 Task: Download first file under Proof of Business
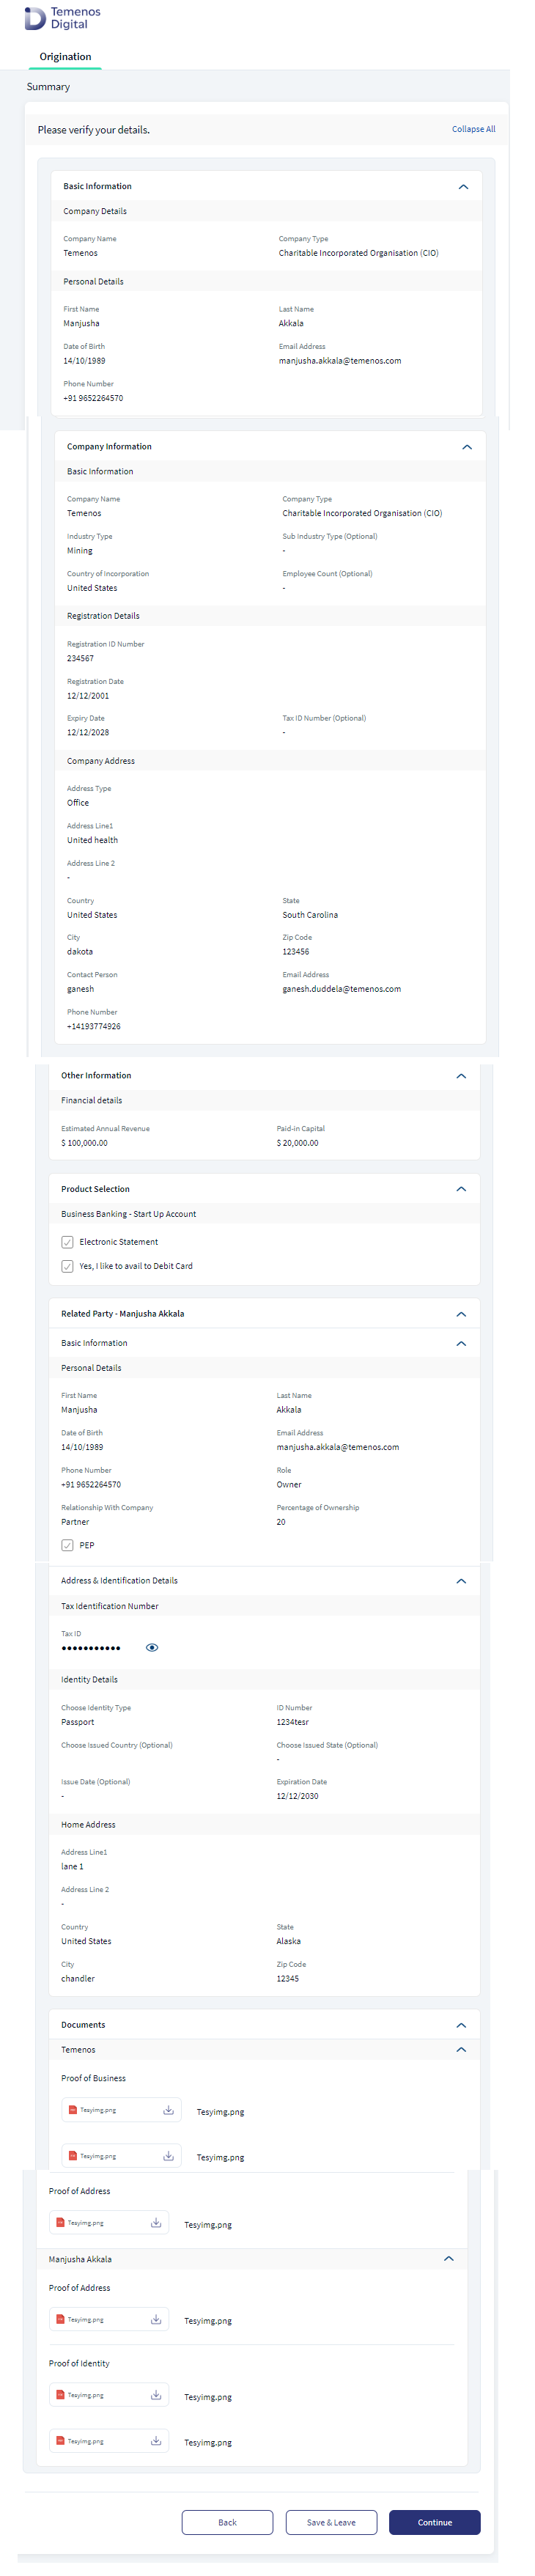click(168, 2110)
